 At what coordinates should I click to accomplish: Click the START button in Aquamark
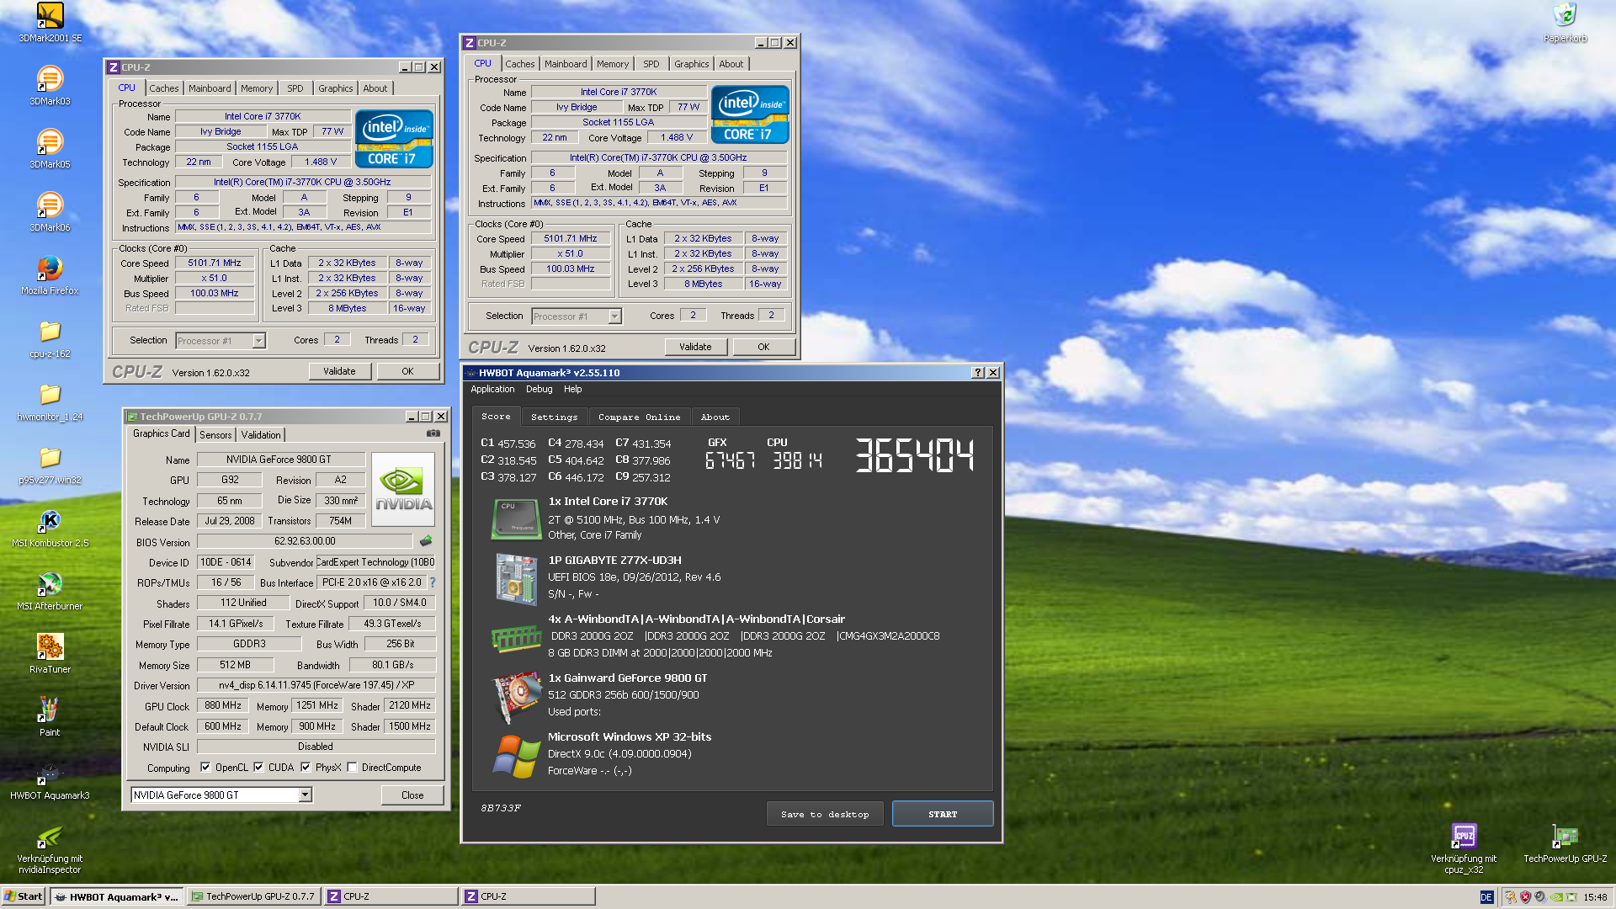click(943, 814)
